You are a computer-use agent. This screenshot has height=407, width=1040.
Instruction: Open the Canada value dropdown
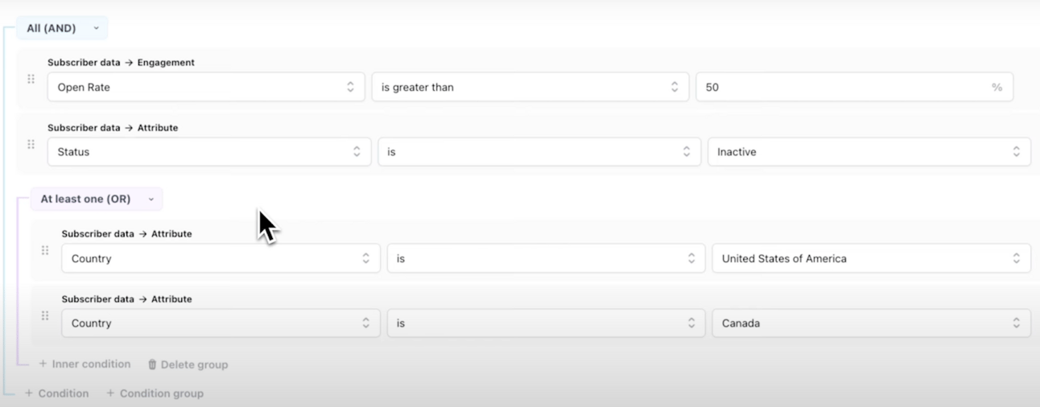tap(871, 323)
